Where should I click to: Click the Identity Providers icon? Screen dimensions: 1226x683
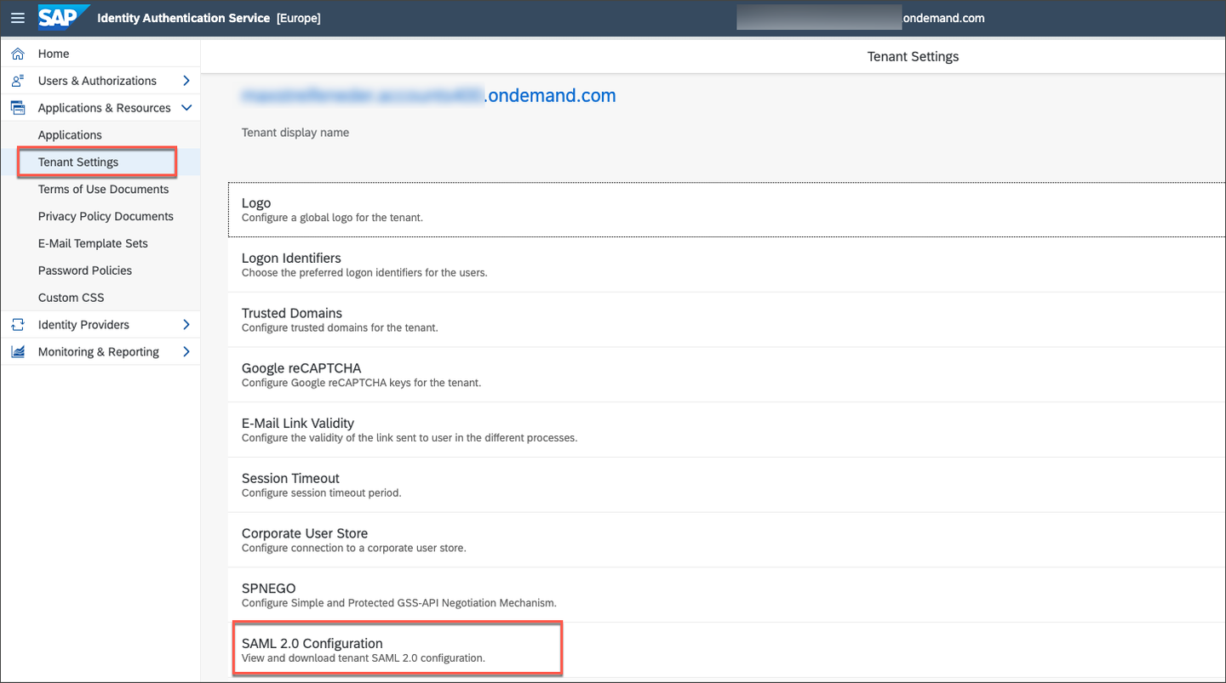point(18,325)
